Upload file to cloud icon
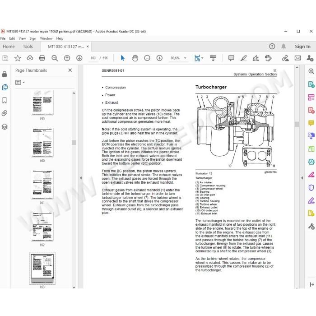This screenshot has height=316, width=316. tap(30, 58)
